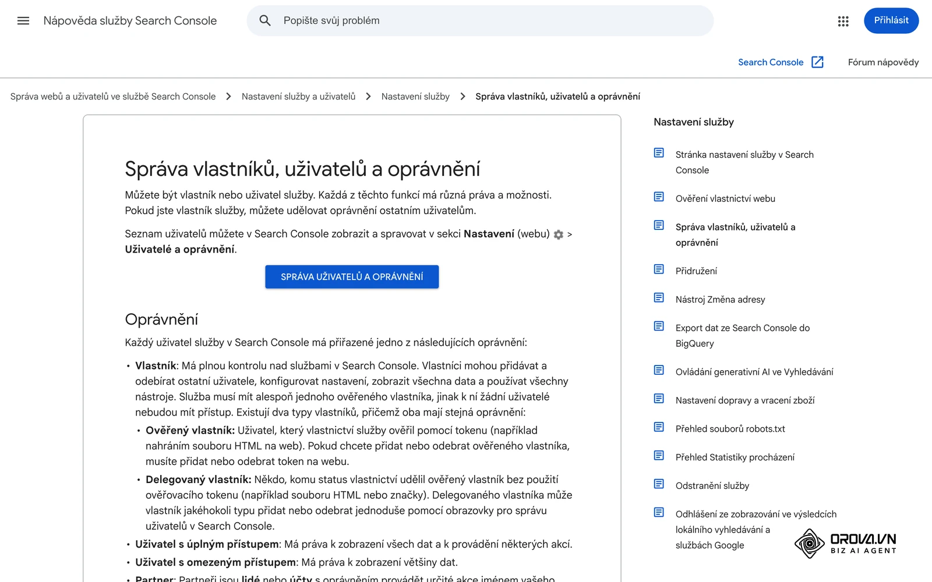Click the external link icon beside Search Console
Screen dimensions: 932x582
click(x=817, y=62)
